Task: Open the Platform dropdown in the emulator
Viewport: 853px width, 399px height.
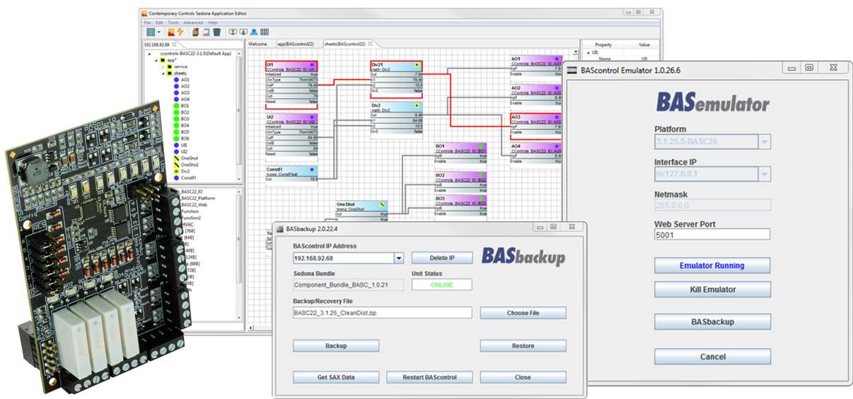Action: tap(763, 142)
